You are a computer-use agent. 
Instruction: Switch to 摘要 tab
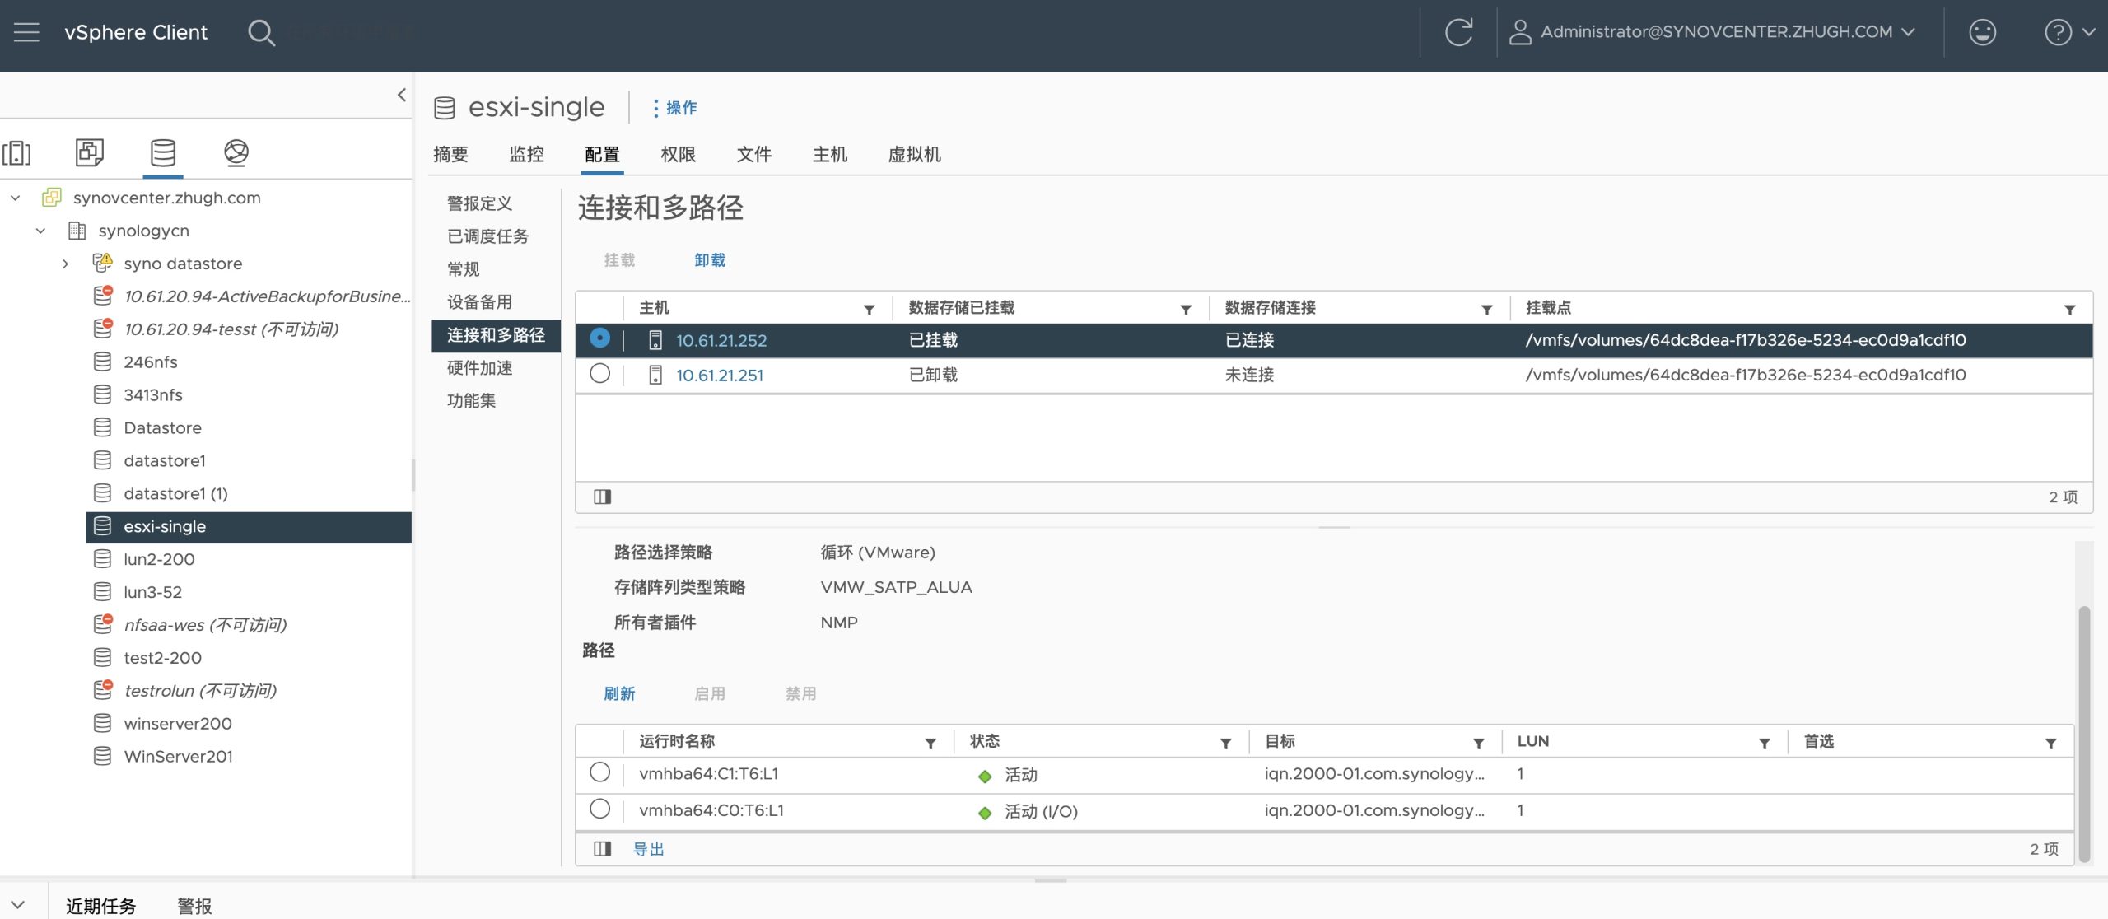click(x=450, y=154)
